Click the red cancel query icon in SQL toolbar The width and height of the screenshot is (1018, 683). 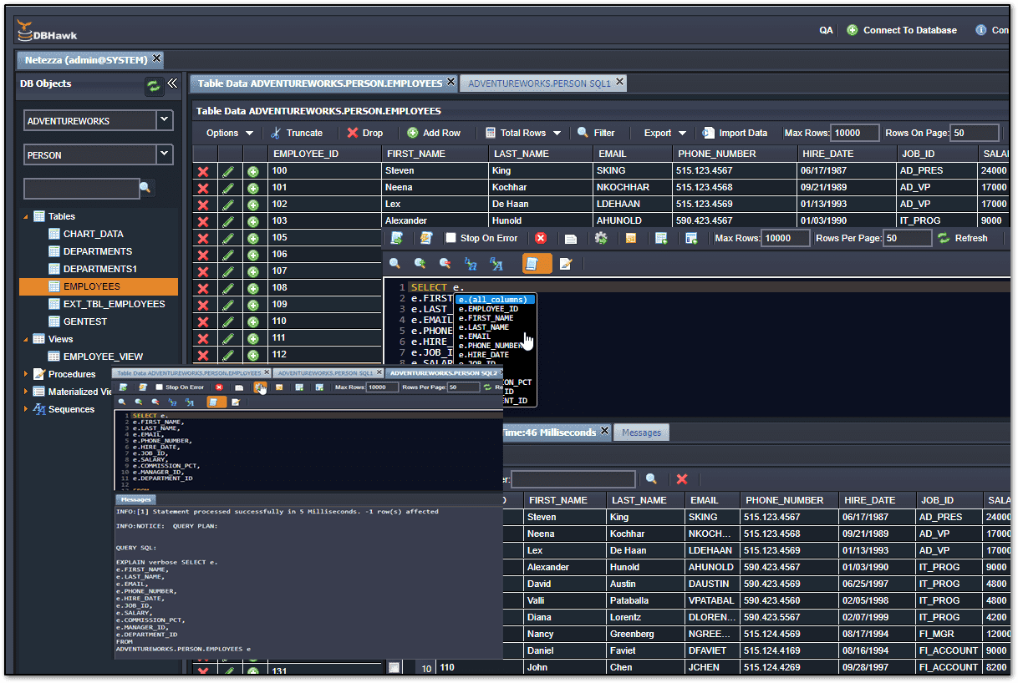coord(541,238)
